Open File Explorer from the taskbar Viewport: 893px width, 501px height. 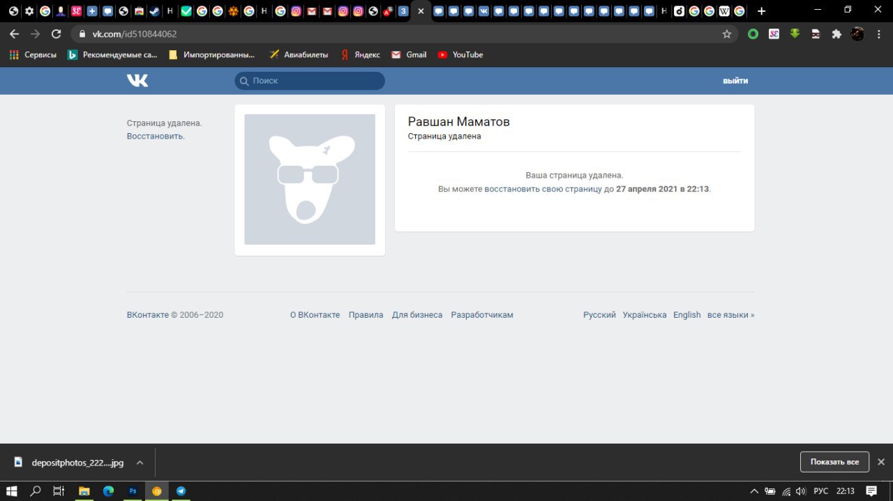(84, 491)
